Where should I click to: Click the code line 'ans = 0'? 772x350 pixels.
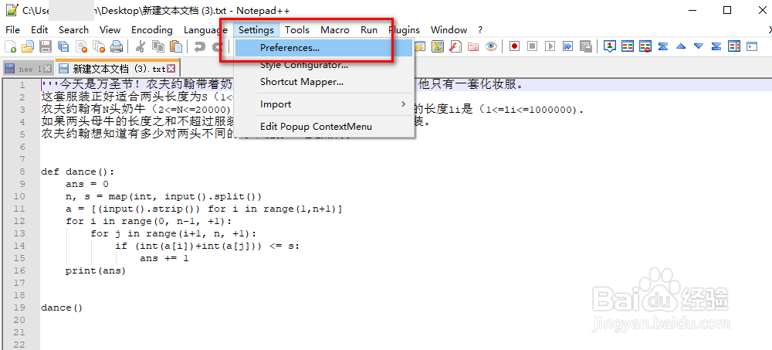point(87,185)
